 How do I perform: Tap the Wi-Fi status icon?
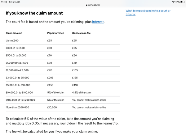(173, 2)
